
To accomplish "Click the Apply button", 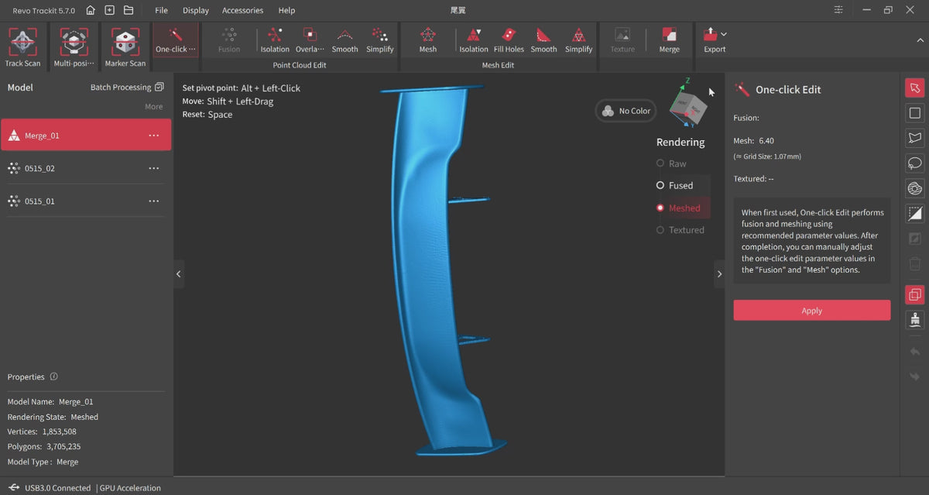I will (811, 311).
